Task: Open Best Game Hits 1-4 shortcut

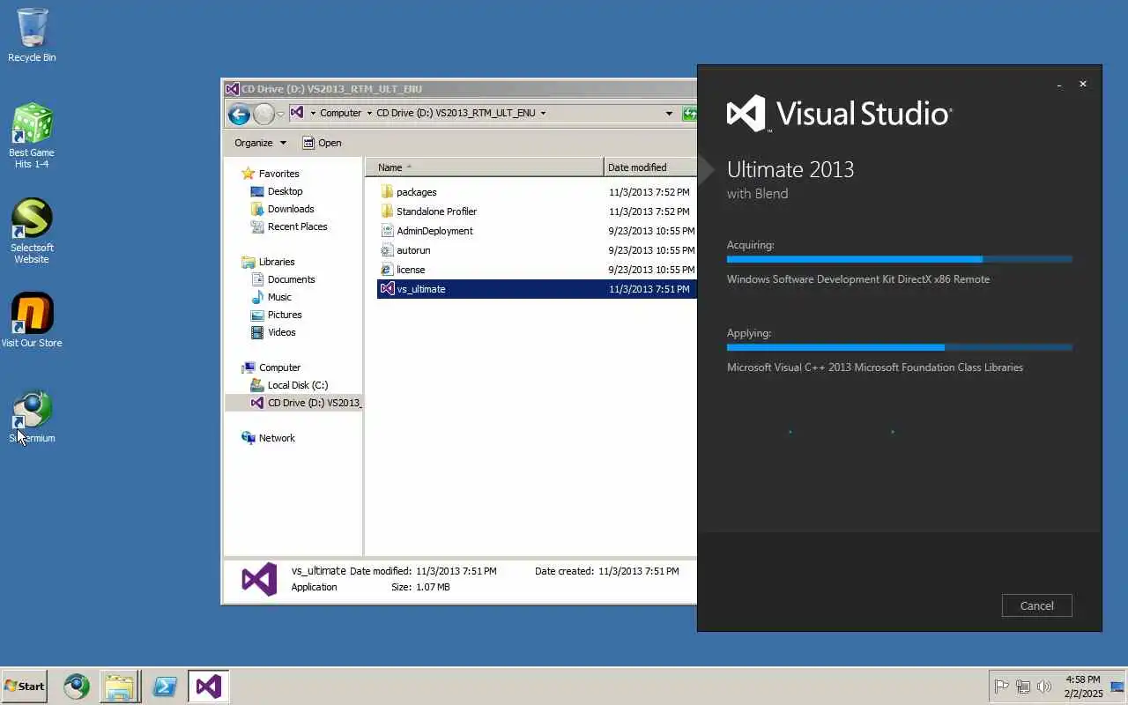Action: 32,136
